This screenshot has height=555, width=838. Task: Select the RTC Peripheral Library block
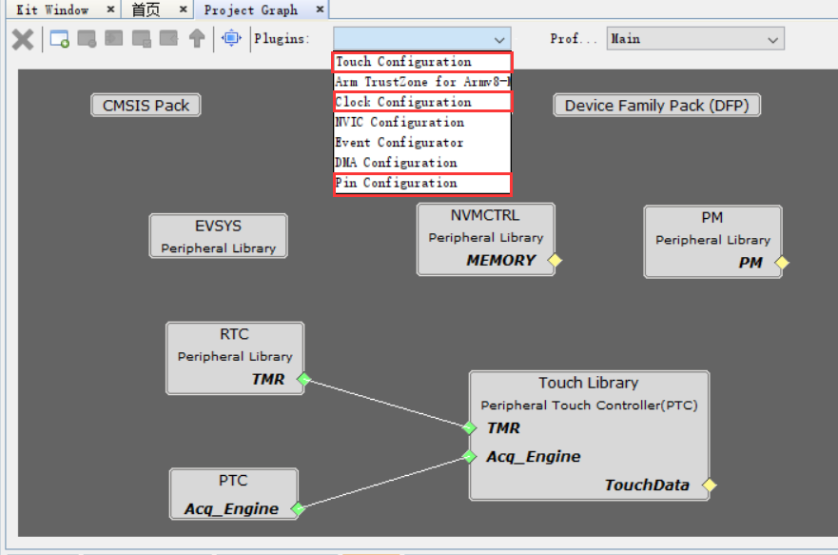click(x=235, y=358)
